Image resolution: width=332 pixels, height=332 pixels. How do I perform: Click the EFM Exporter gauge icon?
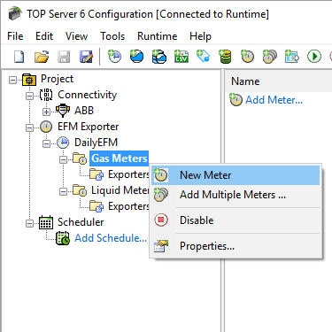point(46,127)
